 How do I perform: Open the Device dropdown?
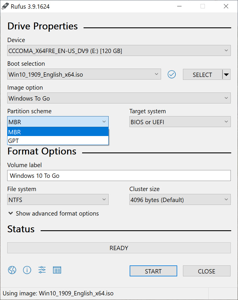coord(119,50)
